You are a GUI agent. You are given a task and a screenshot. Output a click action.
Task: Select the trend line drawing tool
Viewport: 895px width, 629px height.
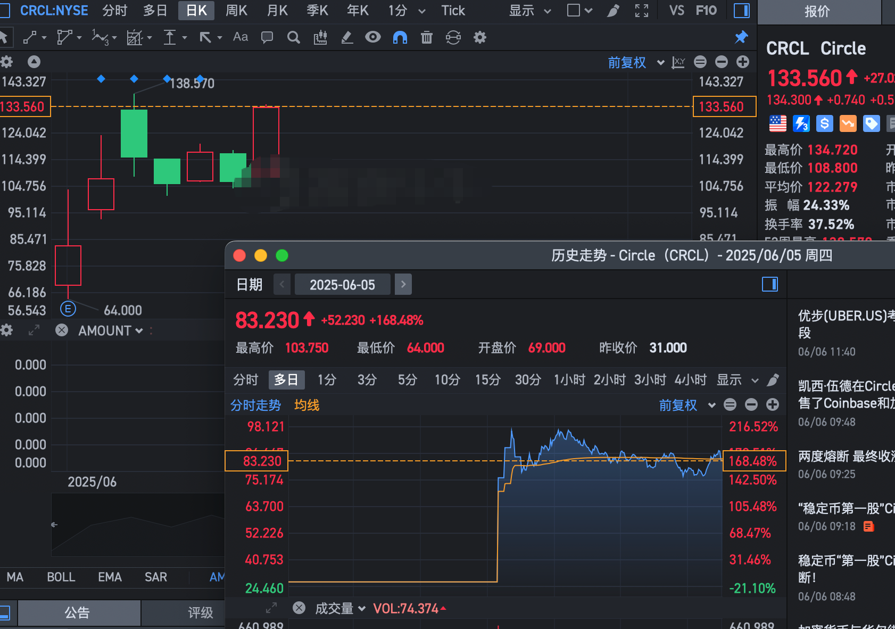click(x=30, y=37)
